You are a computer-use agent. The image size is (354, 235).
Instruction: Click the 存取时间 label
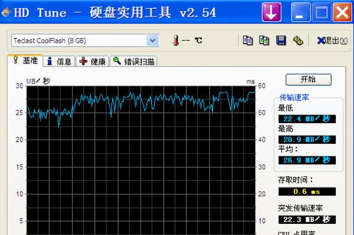(x=296, y=180)
